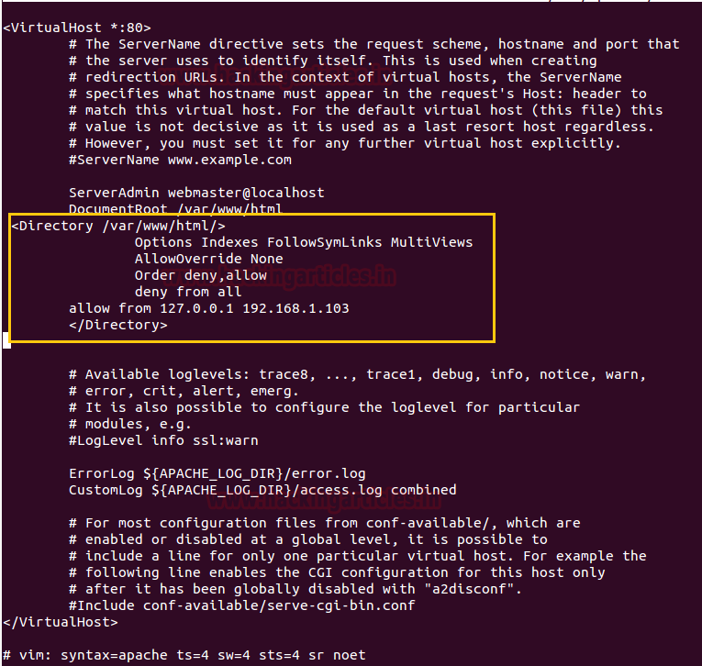
Task: Click the commented ServerName www.example.com line
Action: pyautogui.click(x=180, y=160)
